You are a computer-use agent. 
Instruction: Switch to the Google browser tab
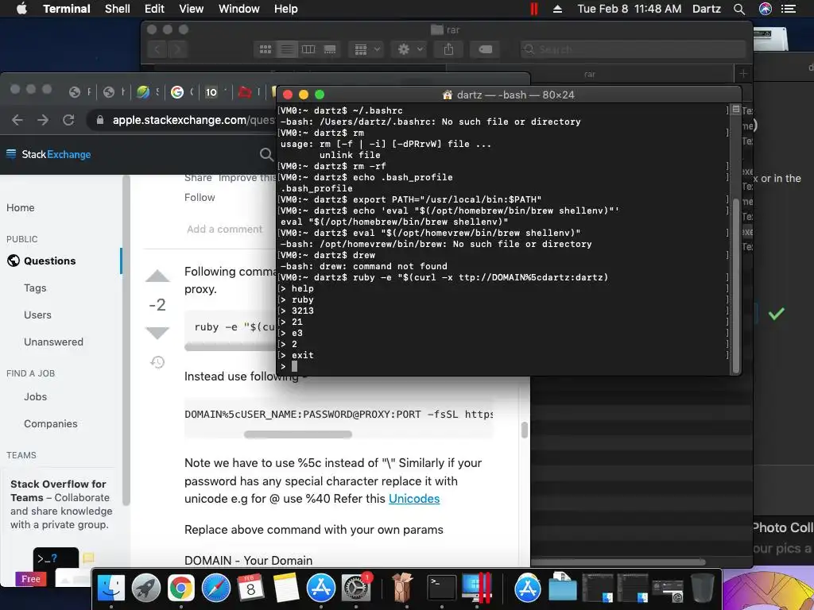(177, 92)
